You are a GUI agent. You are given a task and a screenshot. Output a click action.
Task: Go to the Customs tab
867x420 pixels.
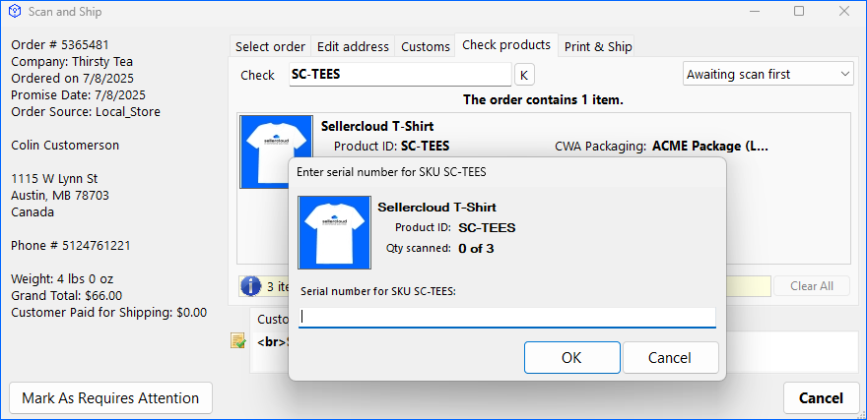tap(426, 46)
